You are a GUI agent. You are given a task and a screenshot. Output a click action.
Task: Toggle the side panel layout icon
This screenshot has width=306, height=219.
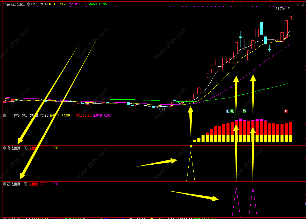[302, 4]
